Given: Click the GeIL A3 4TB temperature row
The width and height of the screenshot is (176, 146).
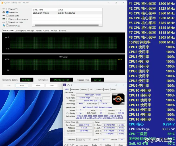Looking at the screenshot, I should (x=152, y=143).
